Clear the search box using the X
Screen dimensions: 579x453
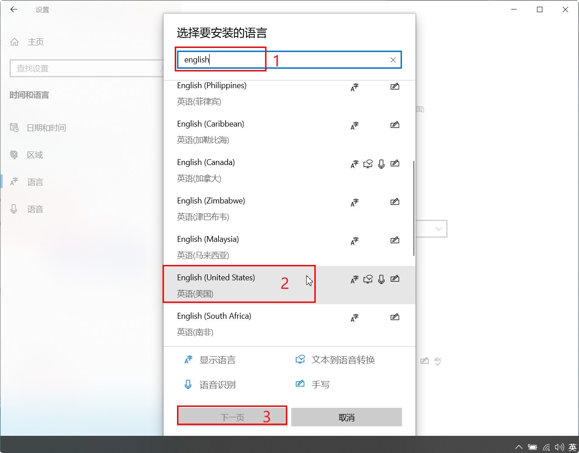click(392, 59)
